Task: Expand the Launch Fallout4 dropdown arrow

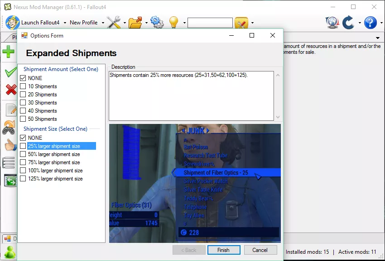Action: [x=65, y=23]
